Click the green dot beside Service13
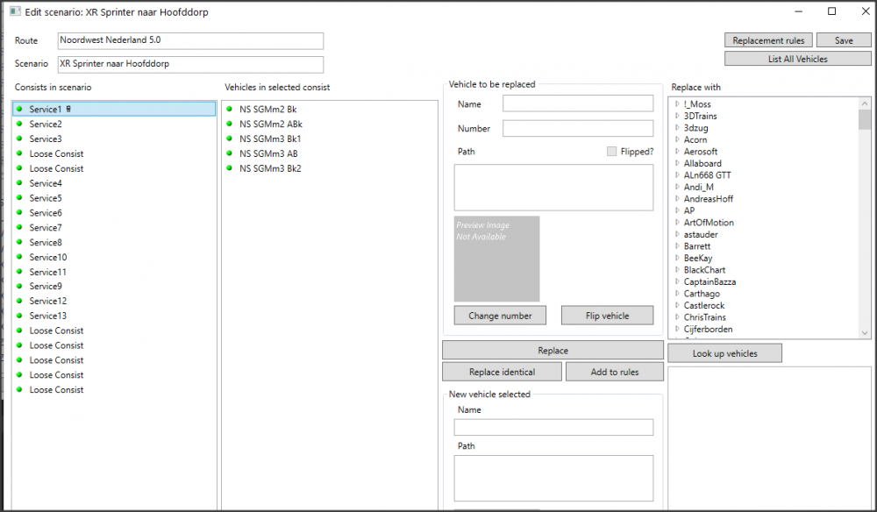The width and height of the screenshot is (877, 512). pyautogui.click(x=19, y=316)
